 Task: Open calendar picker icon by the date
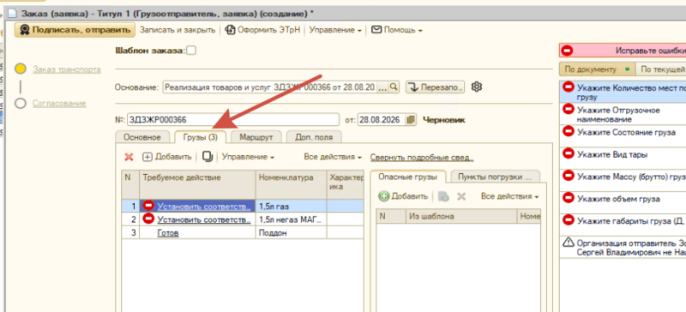click(x=411, y=119)
